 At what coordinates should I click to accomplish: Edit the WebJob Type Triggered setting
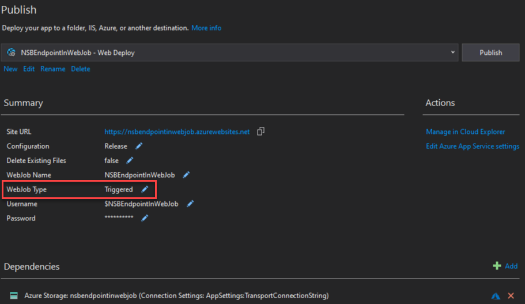click(144, 189)
